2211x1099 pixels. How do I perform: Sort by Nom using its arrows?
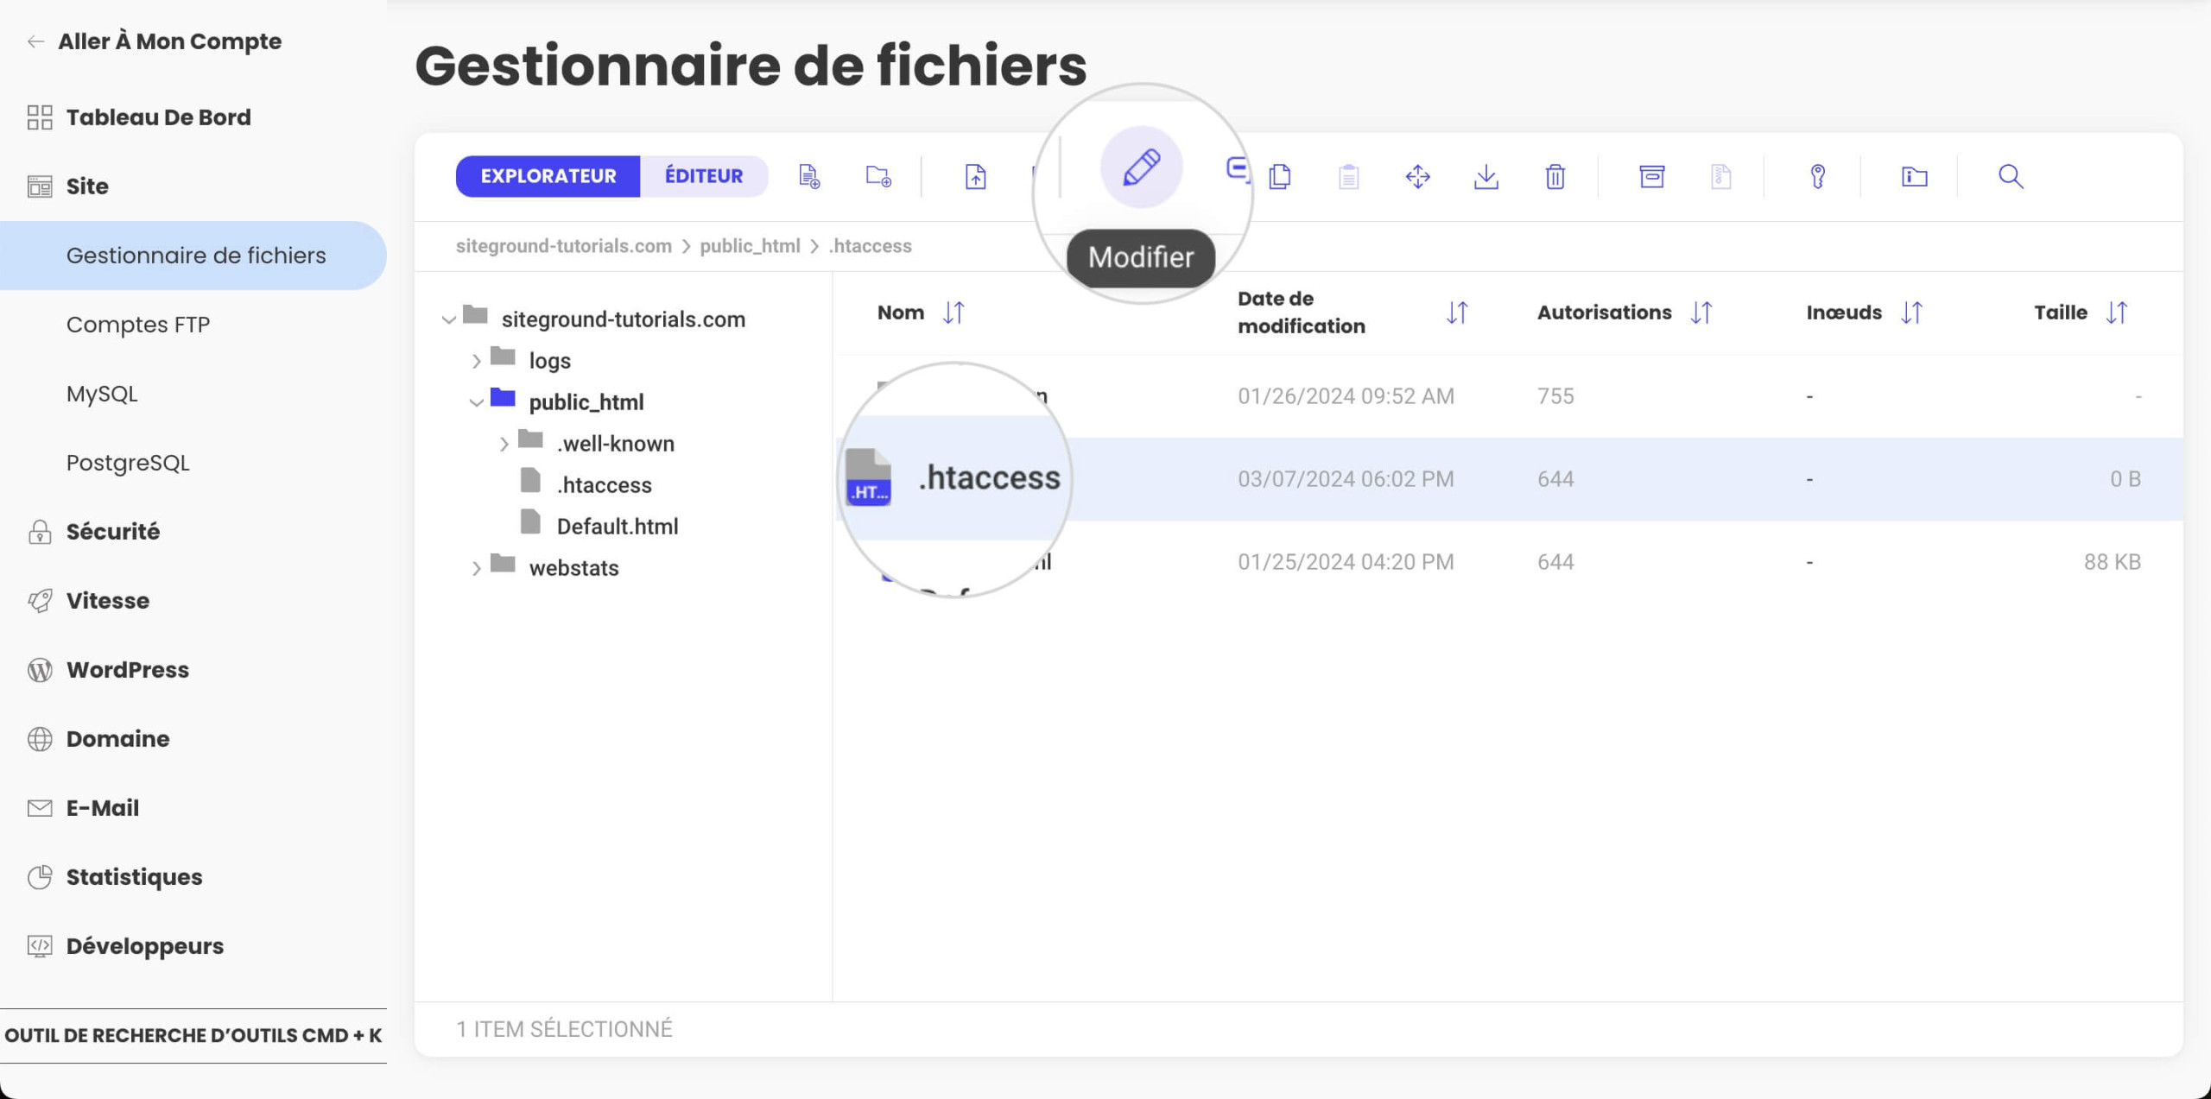[x=953, y=313]
